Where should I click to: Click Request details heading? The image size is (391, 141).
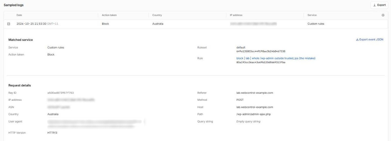pos(19,85)
